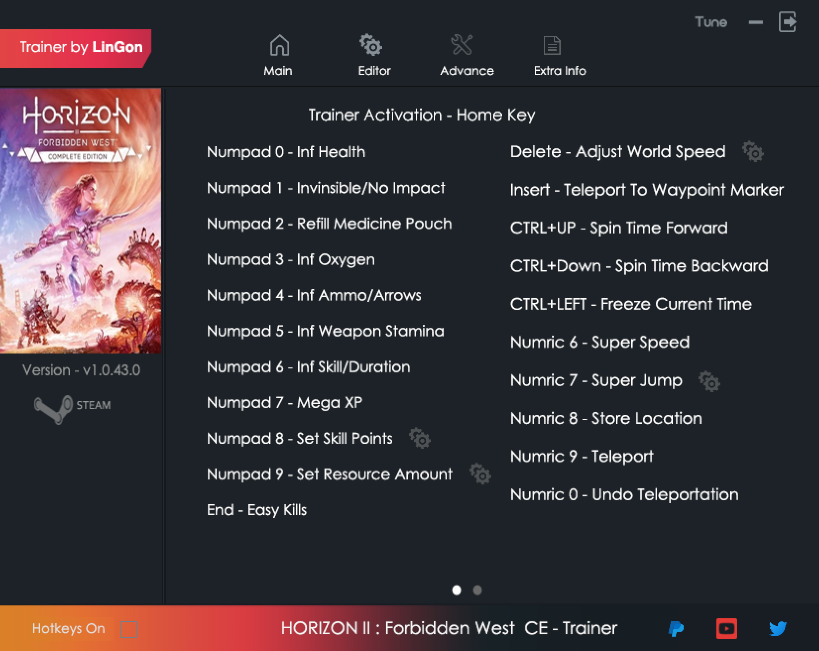This screenshot has width=819, height=651.
Task: Click the exit trainer icon
Action: pos(787,22)
